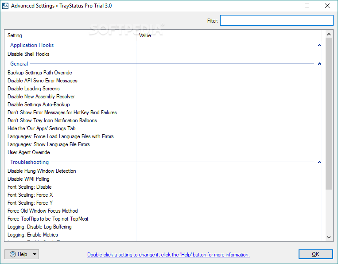This screenshot has width=338, height=264.
Task: Collapse the Application Hooks group
Action: [319, 45]
